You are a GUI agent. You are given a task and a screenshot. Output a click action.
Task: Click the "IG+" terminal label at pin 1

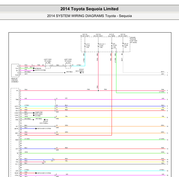coord(17,91)
